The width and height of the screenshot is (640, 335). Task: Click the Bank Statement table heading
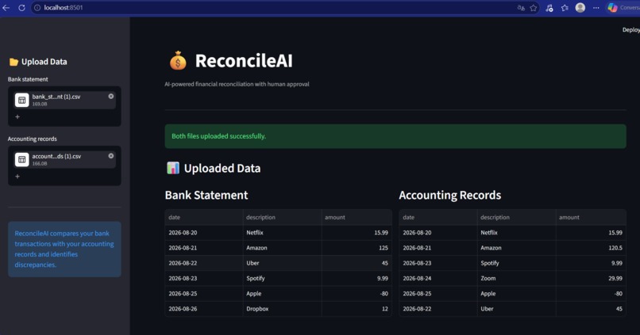tap(206, 196)
